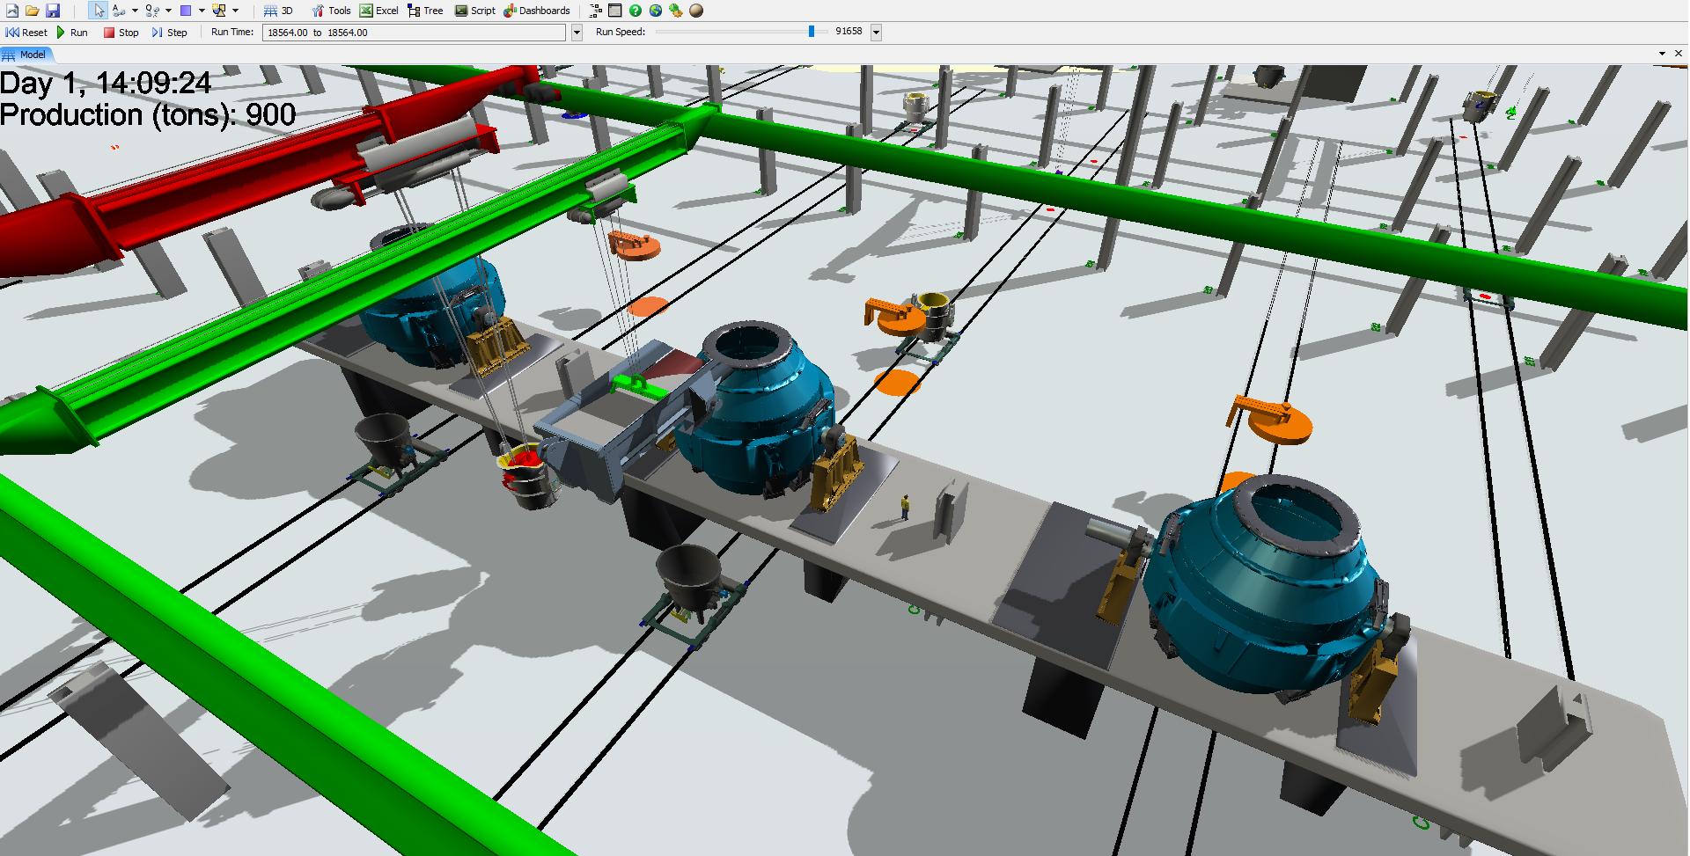
Task: Click the globe web icon
Action: coord(655,11)
